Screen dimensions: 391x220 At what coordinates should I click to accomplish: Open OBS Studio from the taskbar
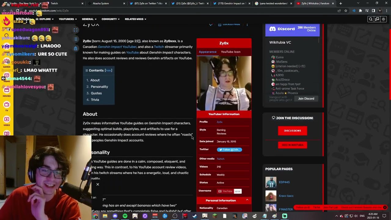(x=175, y=216)
